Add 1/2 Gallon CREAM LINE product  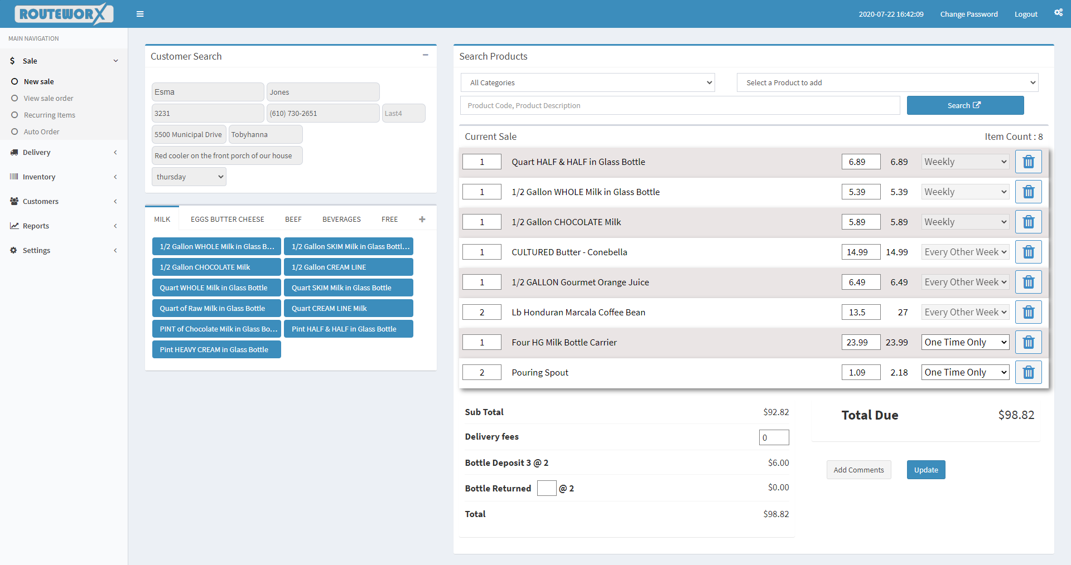349,267
